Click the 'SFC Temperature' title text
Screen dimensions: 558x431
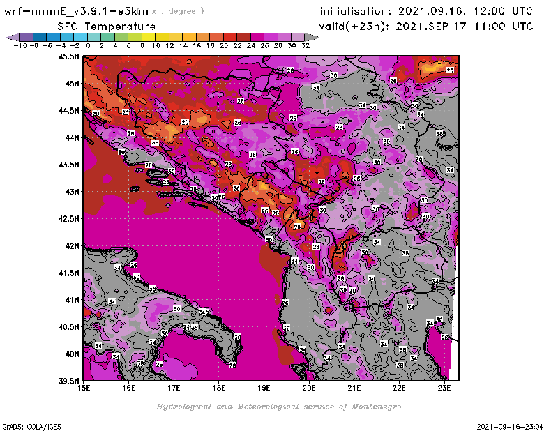point(107,27)
